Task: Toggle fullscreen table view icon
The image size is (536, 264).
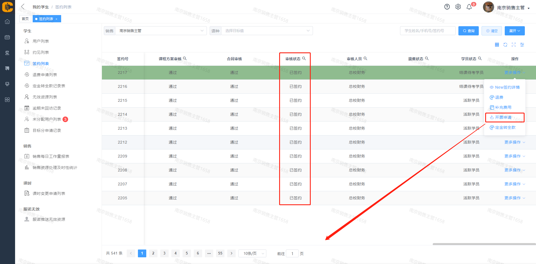Action: [514, 45]
